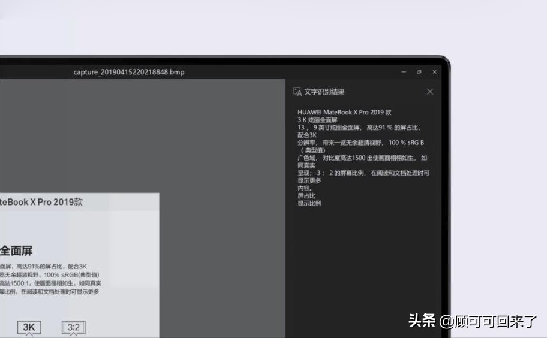Click the recognized line '显示更多'
Screen dimensions: 547x338
309,180
